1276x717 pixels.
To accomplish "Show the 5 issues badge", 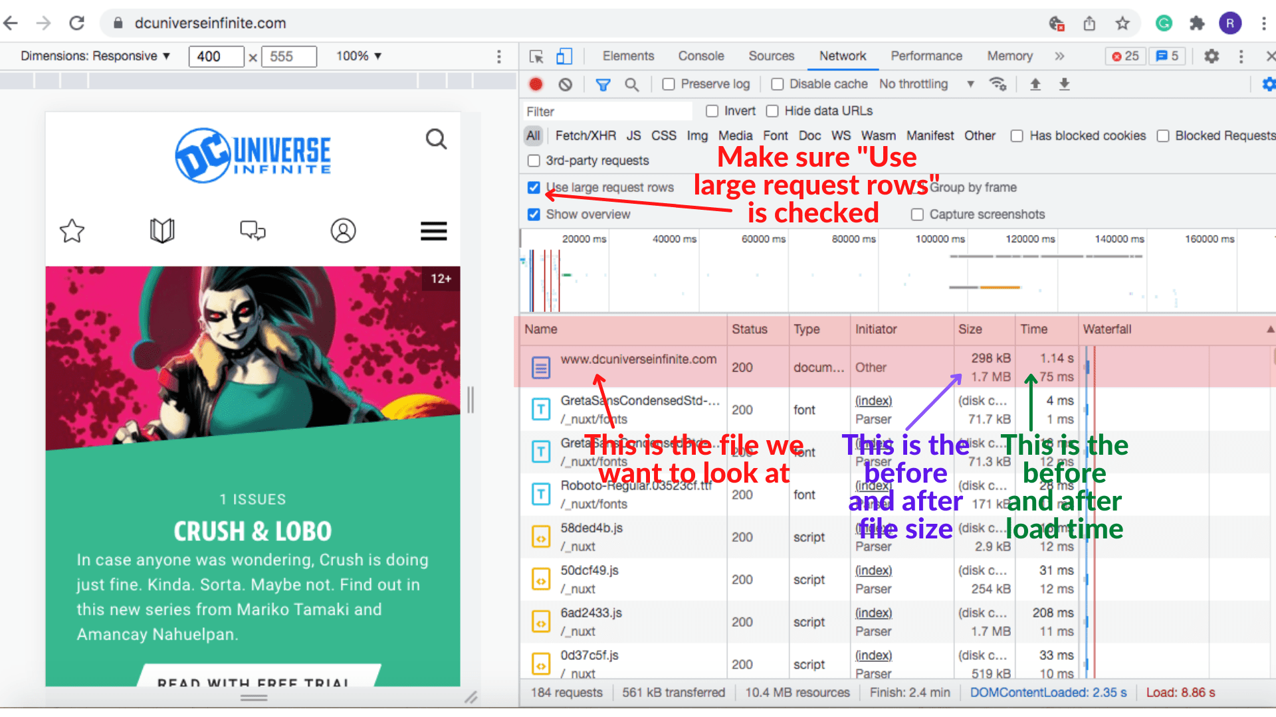I will pyautogui.click(x=1167, y=56).
